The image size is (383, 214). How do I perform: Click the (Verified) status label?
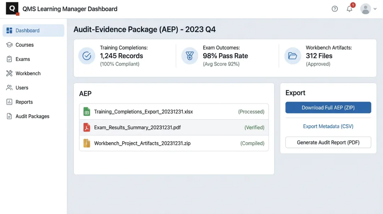click(x=254, y=127)
